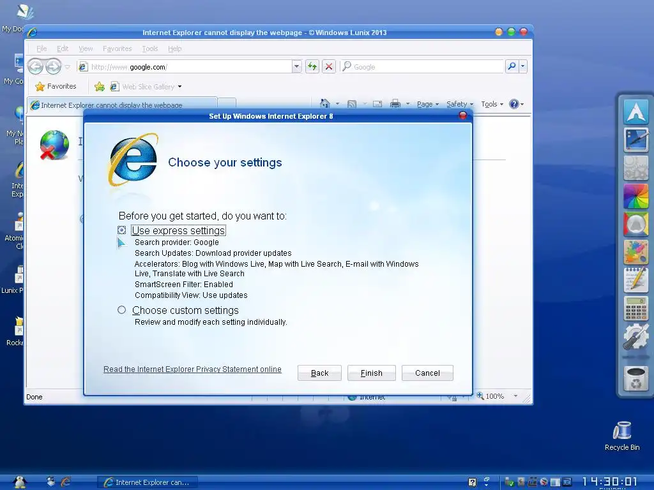Cancel the Internet Explorer 8 setup
Screen dimensions: 654x490
point(427,373)
